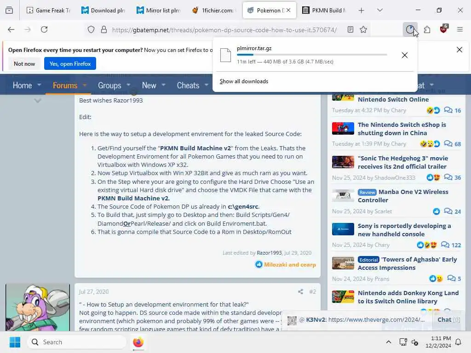Click Firefox icon in the taskbar

(138, 342)
